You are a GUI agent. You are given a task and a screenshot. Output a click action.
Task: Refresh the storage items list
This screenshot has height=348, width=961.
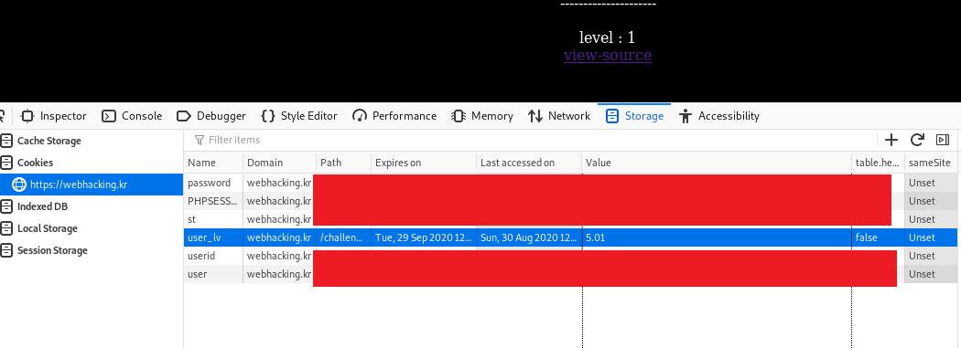(x=917, y=140)
